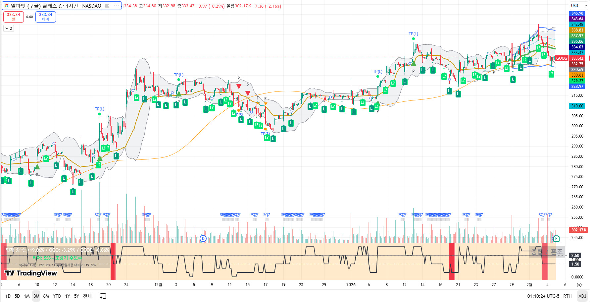Click the 볼륨 302.17K volume readout

point(239,6)
